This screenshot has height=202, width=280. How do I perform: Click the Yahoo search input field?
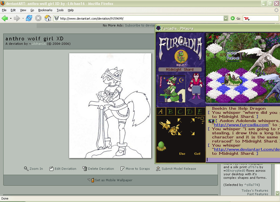[264, 18]
